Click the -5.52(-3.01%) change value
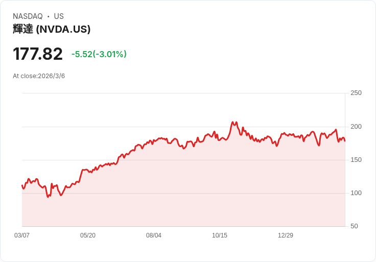 (x=99, y=54)
